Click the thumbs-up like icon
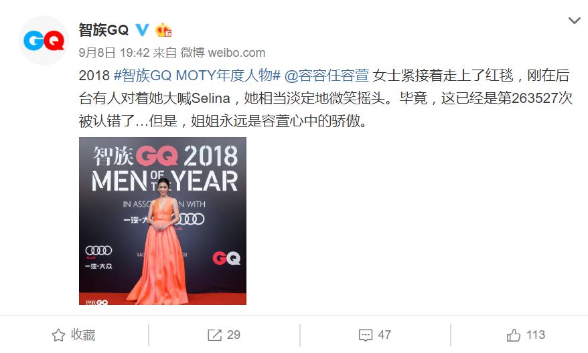The width and height of the screenshot is (588, 353). point(514,335)
